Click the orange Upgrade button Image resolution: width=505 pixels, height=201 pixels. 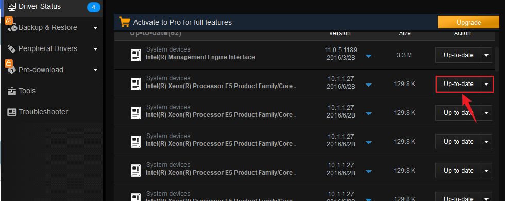click(x=468, y=22)
